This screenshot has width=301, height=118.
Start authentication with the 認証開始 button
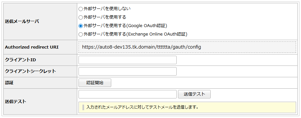[x=95, y=83]
